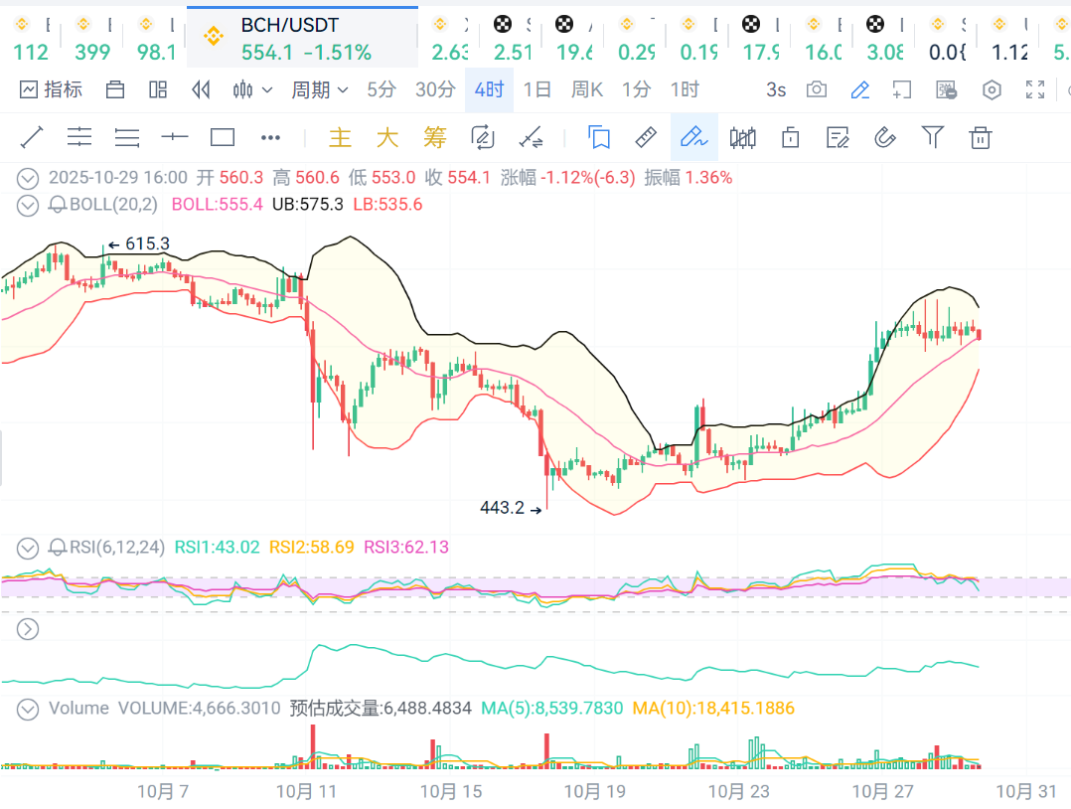Toggle the BOLL indicator alert bell
1071x809 pixels.
click(58, 205)
